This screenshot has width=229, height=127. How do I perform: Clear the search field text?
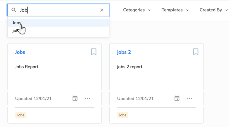[x=102, y=10]
